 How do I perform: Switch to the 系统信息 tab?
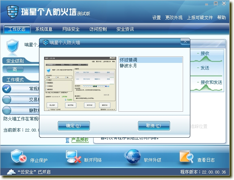point(44,29)
